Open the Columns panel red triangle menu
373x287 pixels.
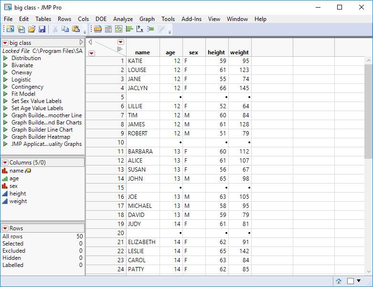pyautogui.click(x=5, y=163)
